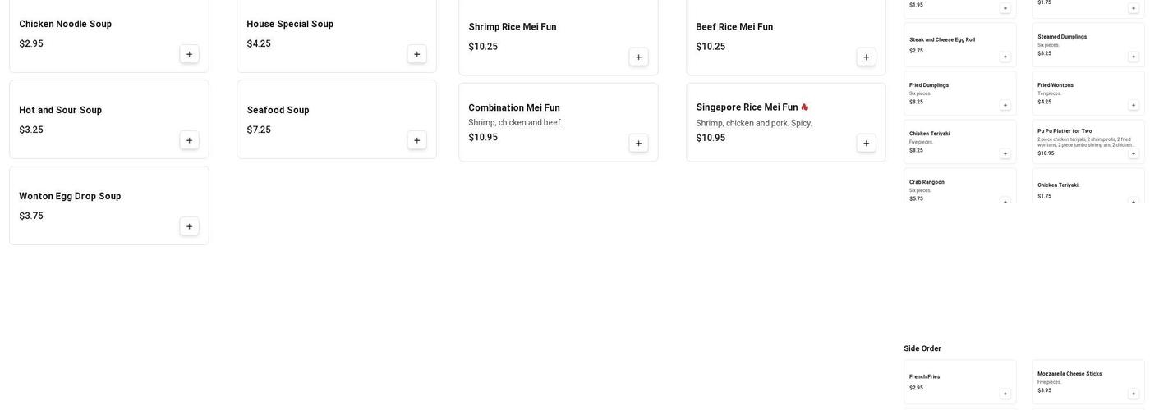Select the Wonton Egg Drop Soup title
The height and width of the screenshot is (410, 1150).
[x=70, y=196]
